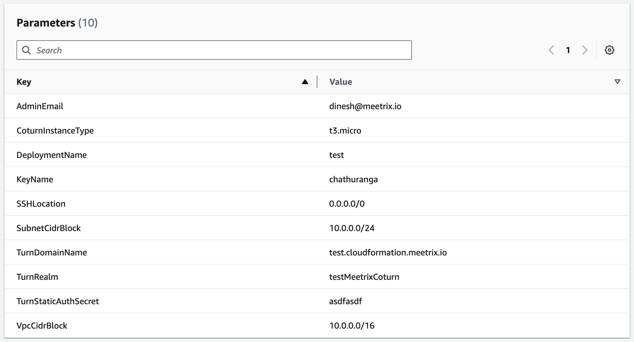Click the SubnetCidrBlock parameter key
The width and height of the screenshot is (634, 342).
tap(48, 228)
